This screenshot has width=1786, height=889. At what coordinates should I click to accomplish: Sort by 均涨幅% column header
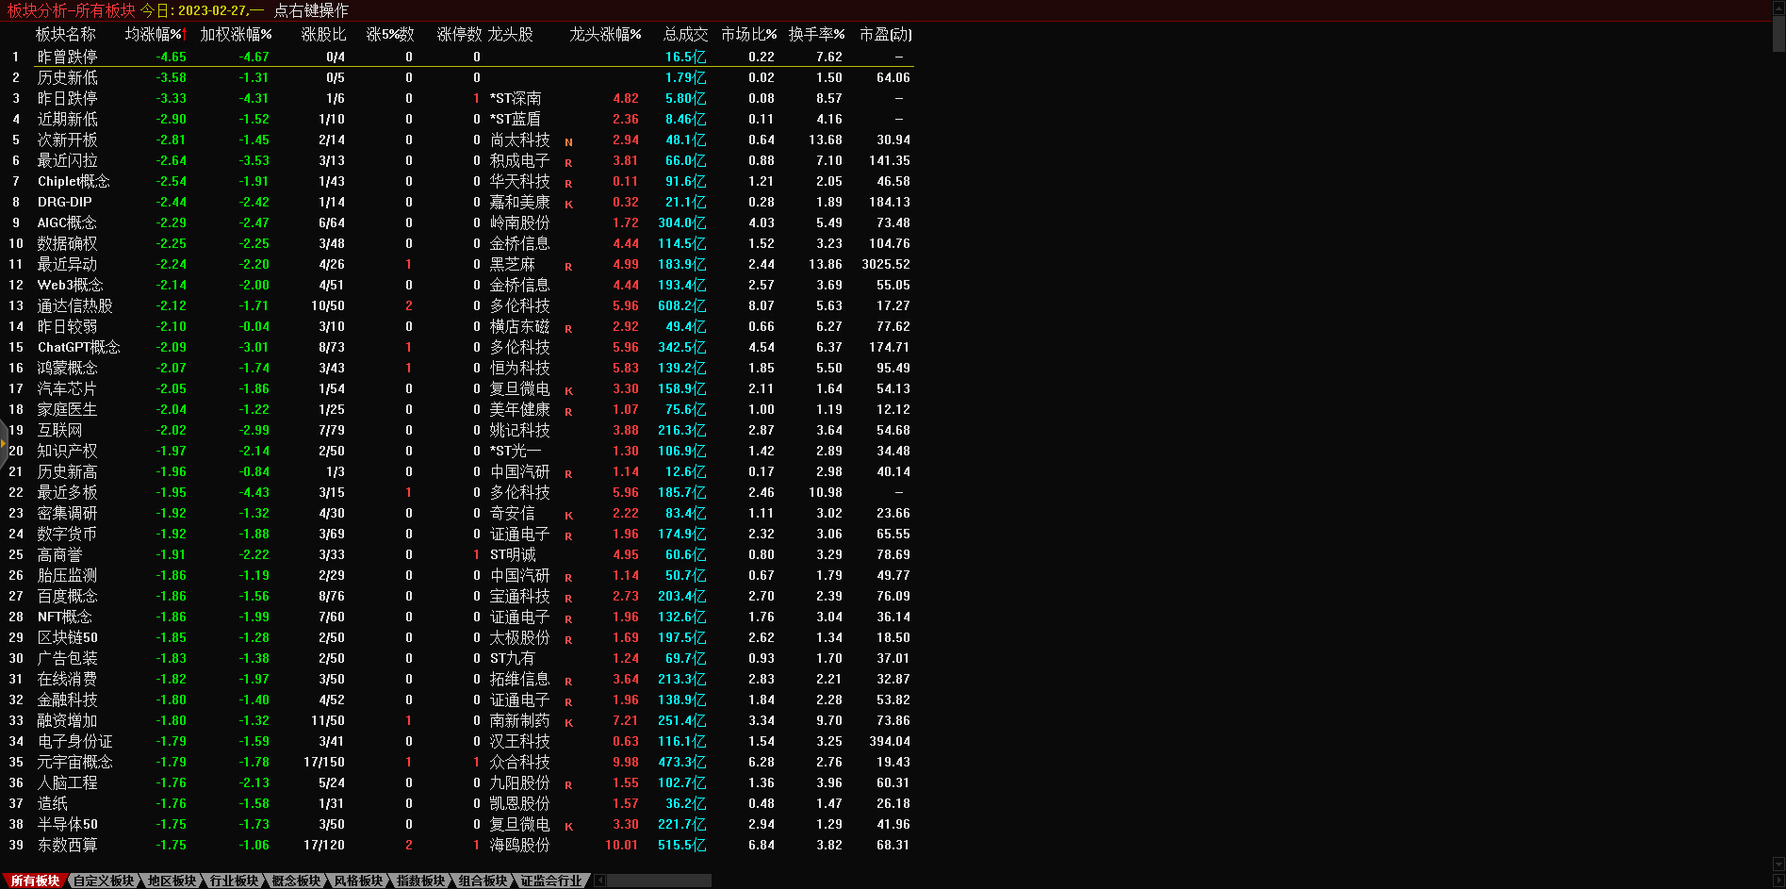coord(155,34)
